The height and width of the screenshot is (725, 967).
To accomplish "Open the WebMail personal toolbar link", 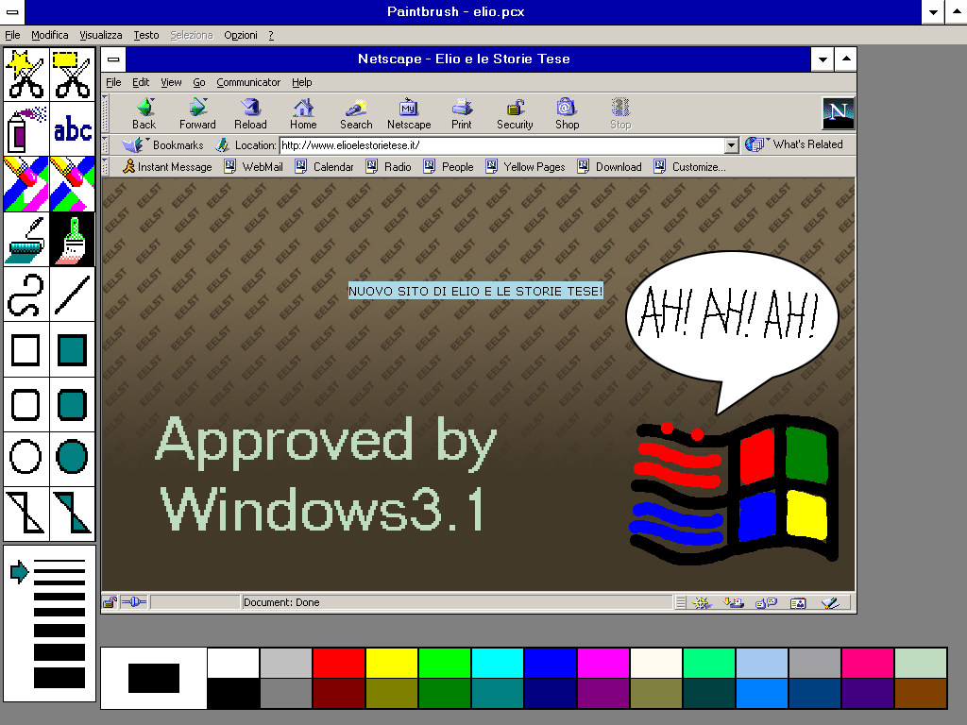I will pos(253,166).
